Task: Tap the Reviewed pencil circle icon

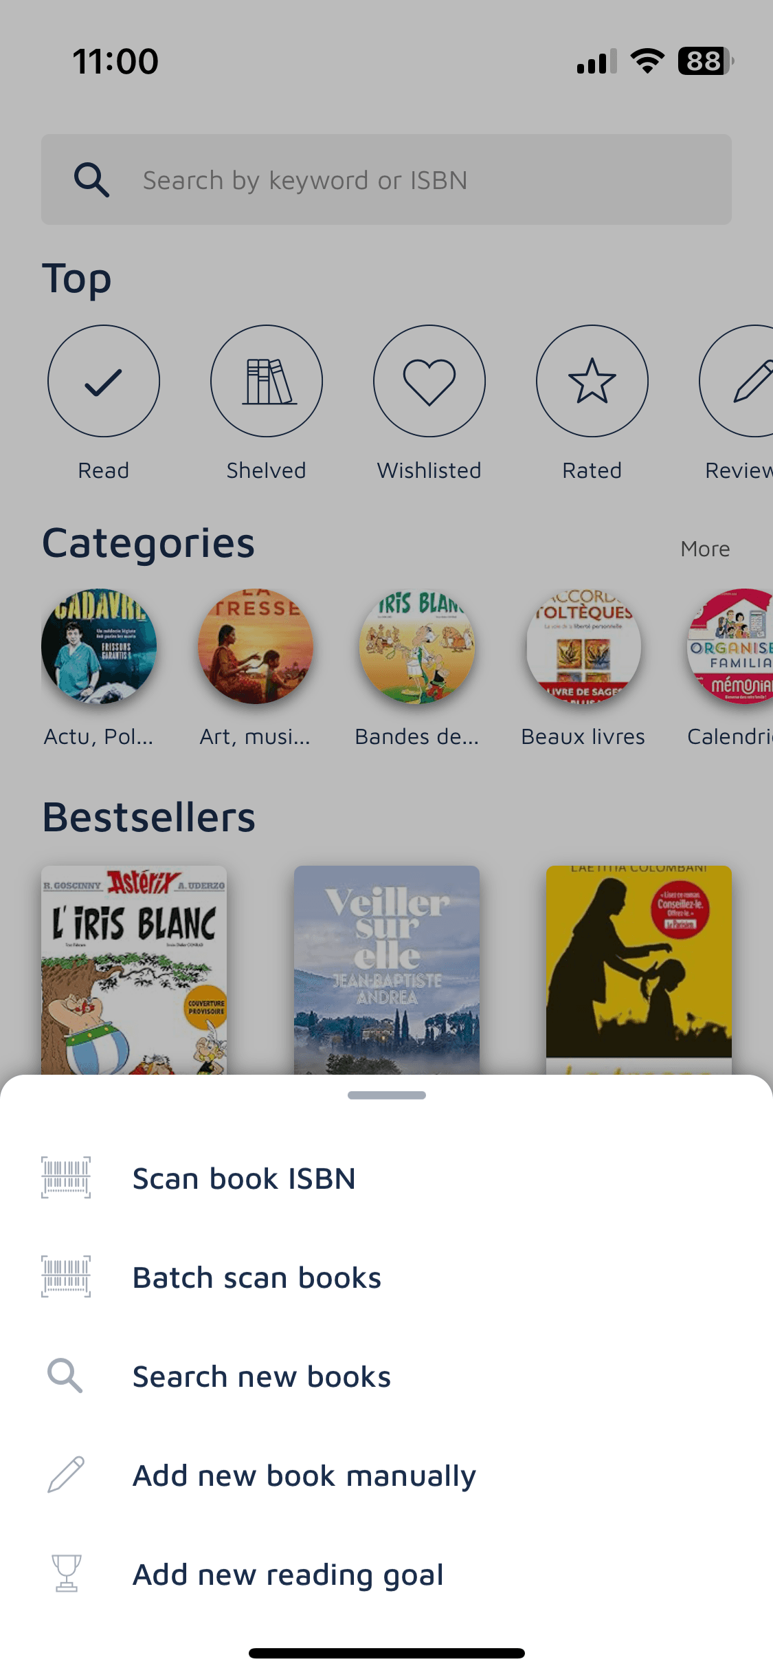Action: (737, 381)
